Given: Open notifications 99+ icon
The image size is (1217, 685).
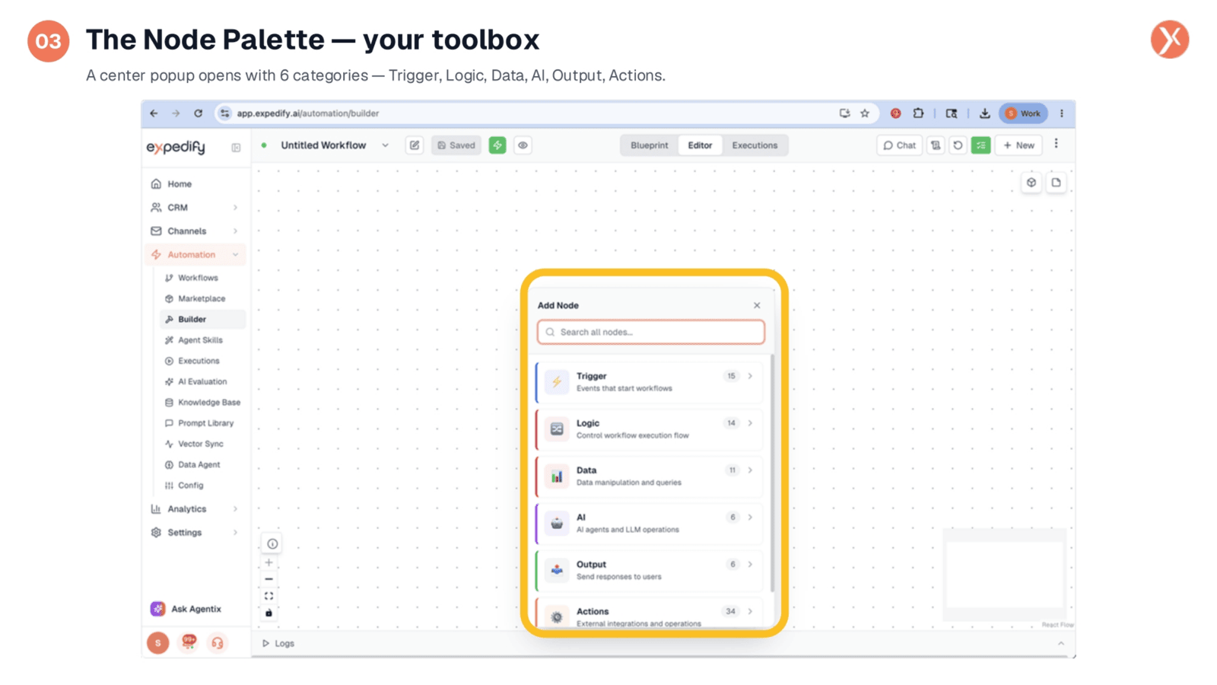Looking at the screenshot, I should pyautogui.click(x=188, y=643).
